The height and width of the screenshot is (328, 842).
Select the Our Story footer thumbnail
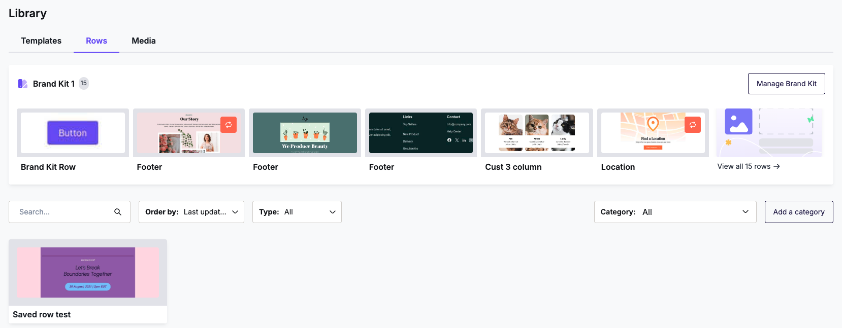[189, 133]
